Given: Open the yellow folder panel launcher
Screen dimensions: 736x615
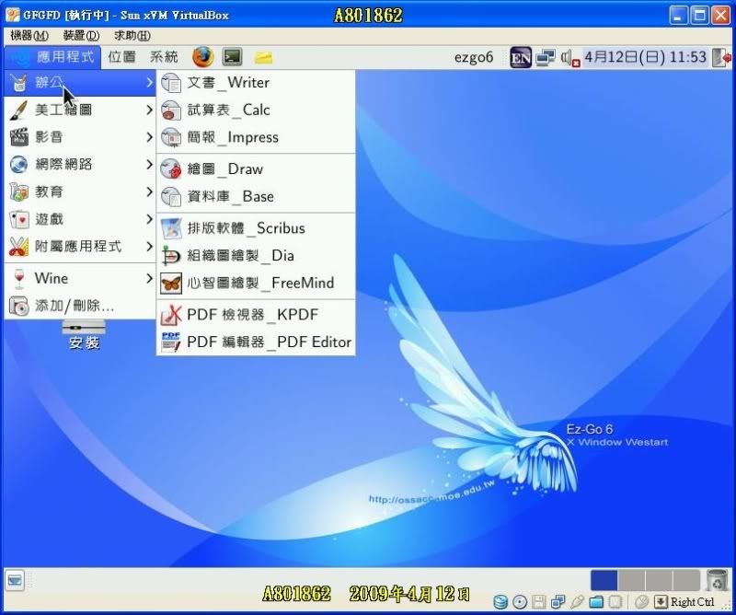Looking at the screenshot, I should [263, 58].
